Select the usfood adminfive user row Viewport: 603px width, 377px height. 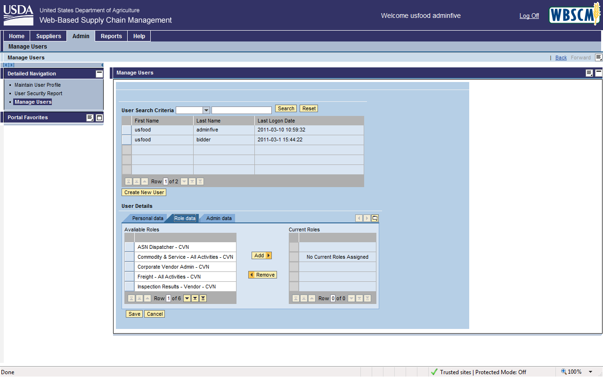point(127,130)
